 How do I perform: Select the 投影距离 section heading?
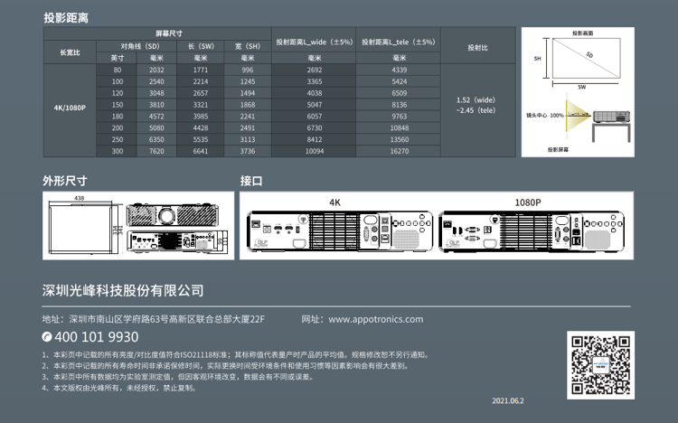[x=66, y=17]
